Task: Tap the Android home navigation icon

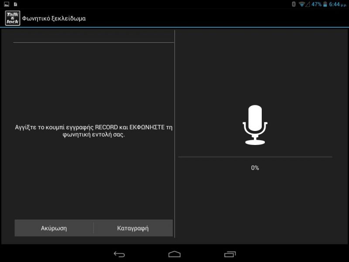Action: (x=174, y=254)
